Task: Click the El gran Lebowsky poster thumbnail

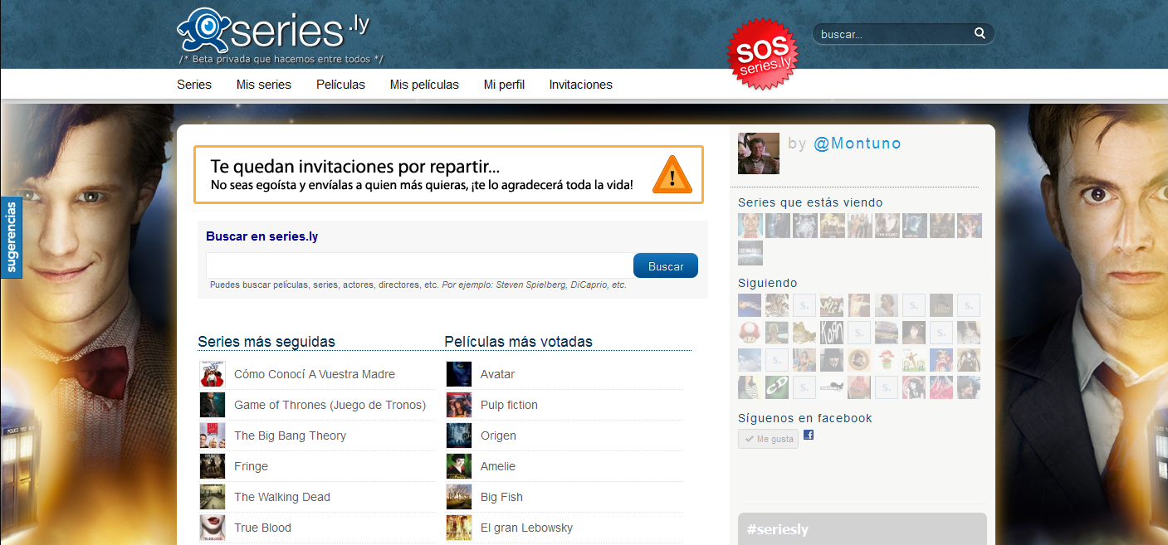Action: pyautogui.click(x=459, y=528)
